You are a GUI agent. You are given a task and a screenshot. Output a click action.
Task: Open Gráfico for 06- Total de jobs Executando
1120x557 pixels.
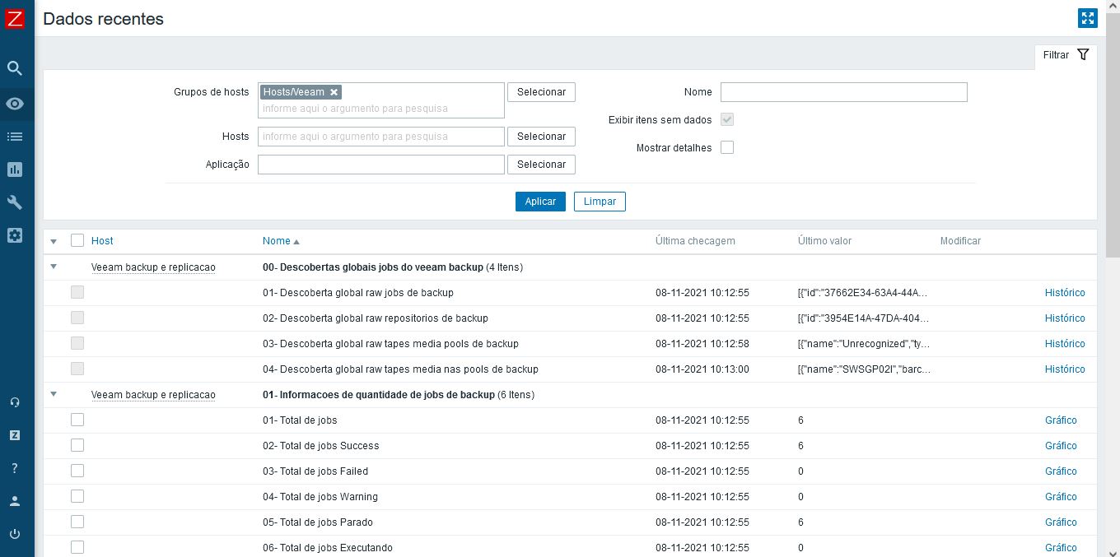(x=1061, y=548)
